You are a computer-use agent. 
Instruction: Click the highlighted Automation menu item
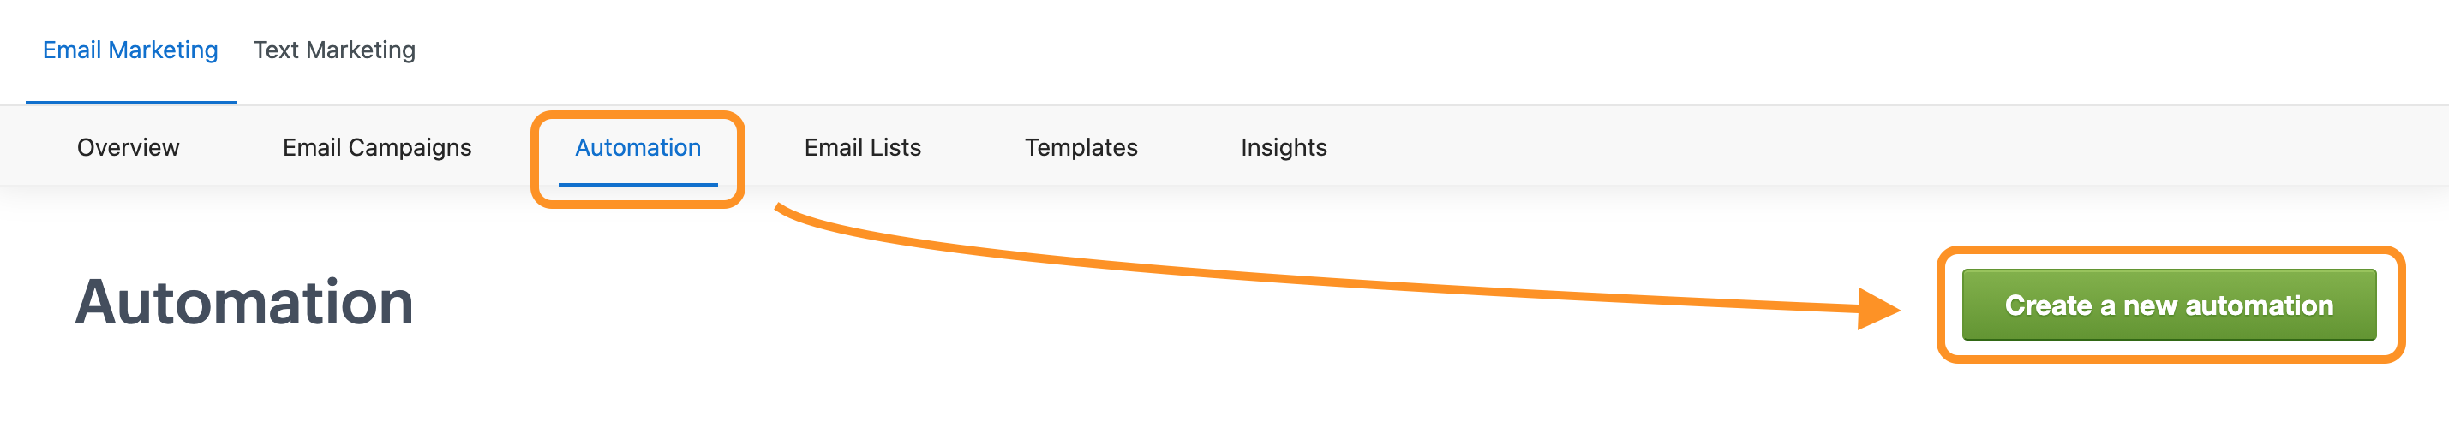[x=638, y=147]
